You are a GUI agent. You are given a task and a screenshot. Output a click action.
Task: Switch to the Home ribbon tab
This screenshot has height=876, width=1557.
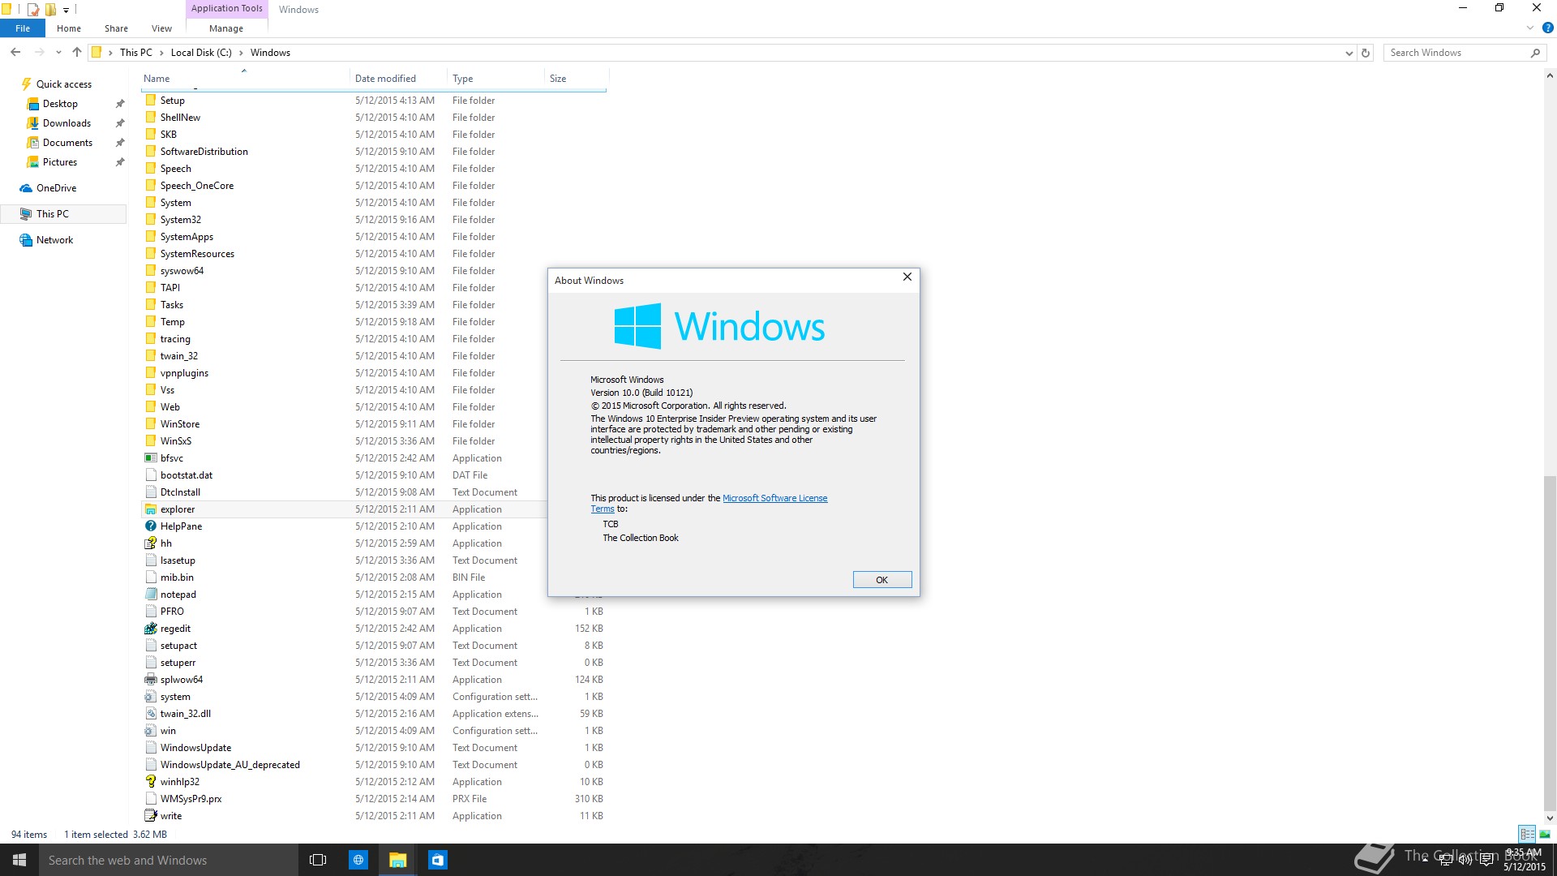(x=69, y=28)
